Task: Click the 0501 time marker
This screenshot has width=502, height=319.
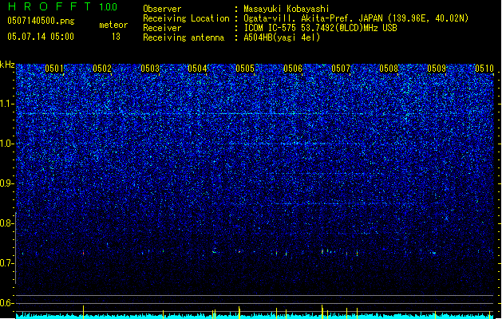Action: (x=54, y=69)
